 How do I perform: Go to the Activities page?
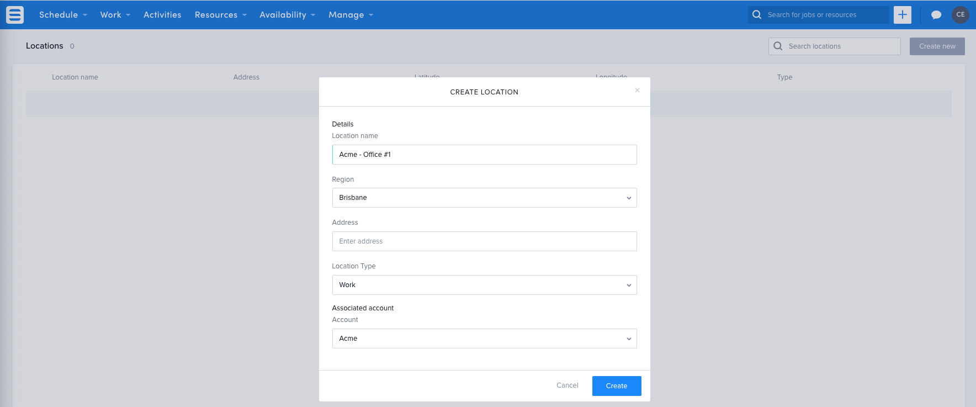click(162, 15)
